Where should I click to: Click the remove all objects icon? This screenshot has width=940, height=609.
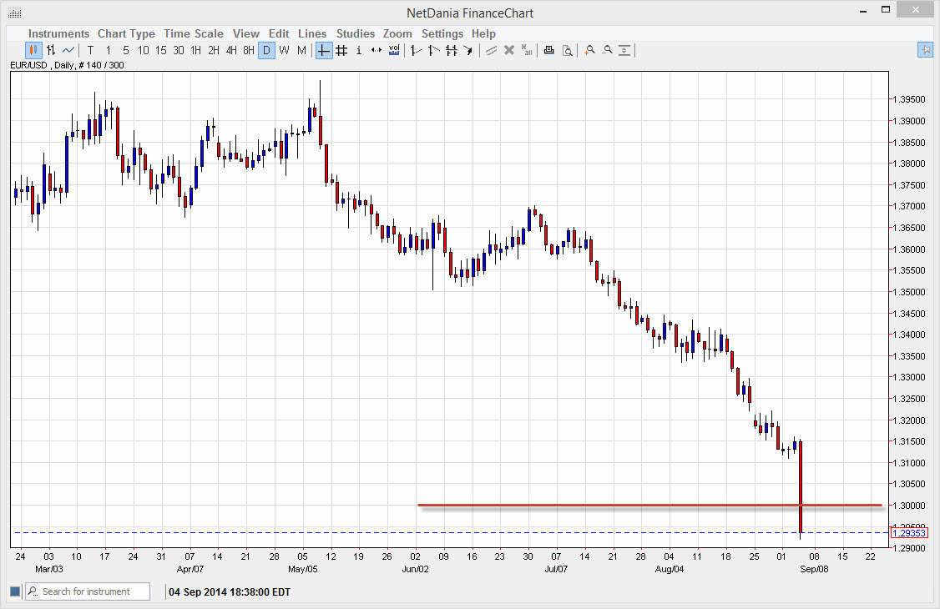(x=527, y=50)
